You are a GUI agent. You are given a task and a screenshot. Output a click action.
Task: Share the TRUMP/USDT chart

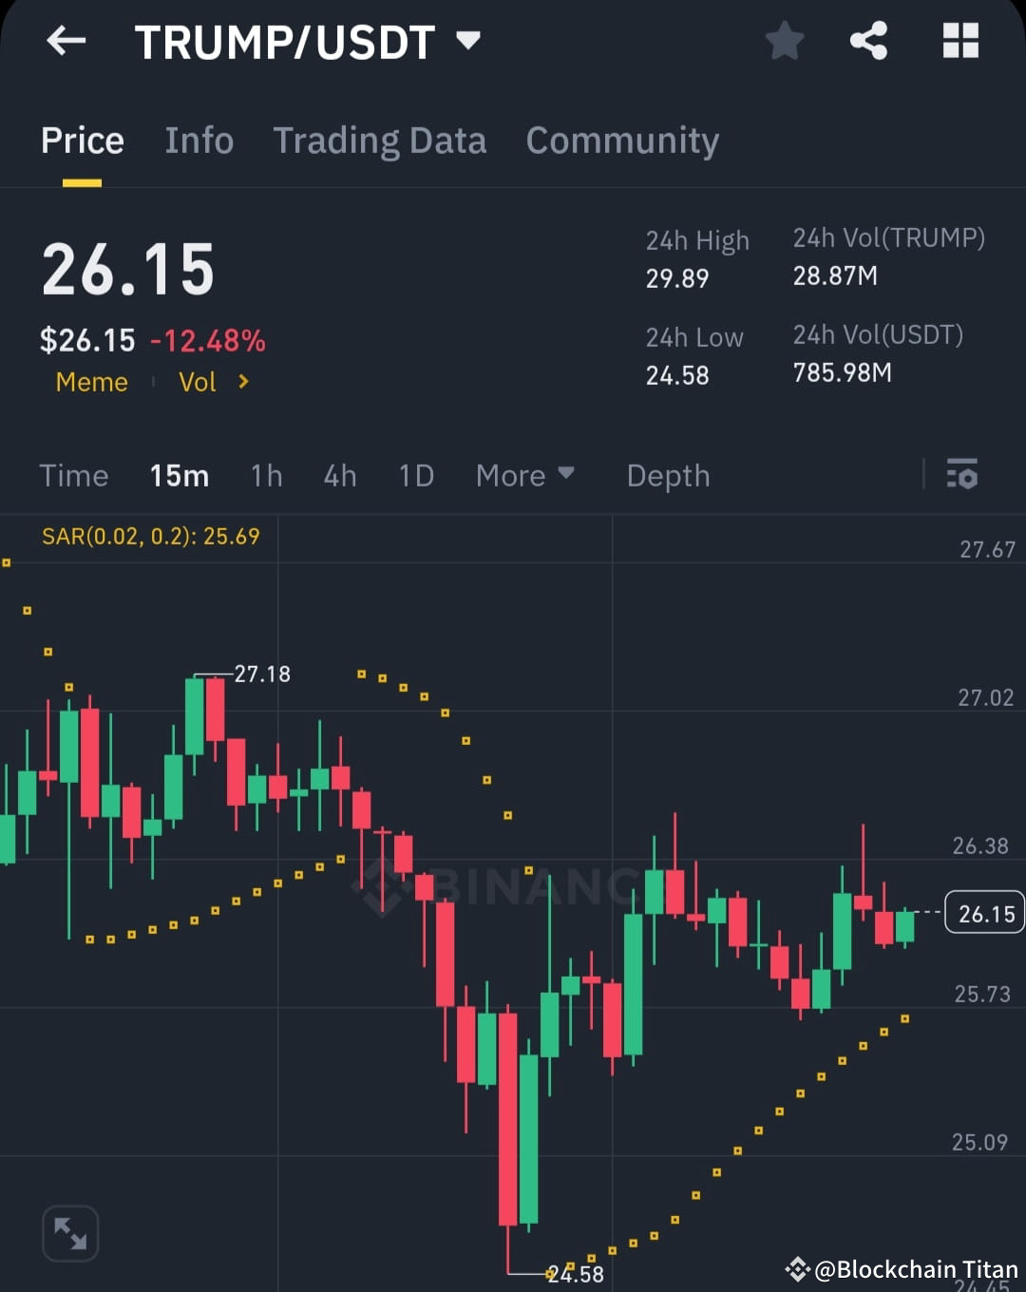point(867,41)
